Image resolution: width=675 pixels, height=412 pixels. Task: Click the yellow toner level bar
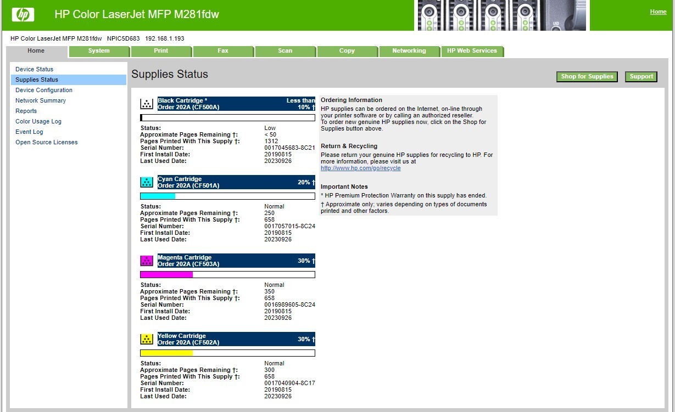(228, 353)
